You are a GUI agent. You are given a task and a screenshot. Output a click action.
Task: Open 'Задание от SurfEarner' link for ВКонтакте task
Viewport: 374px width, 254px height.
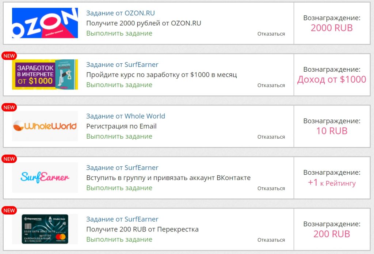pyautogui.click(x=122, y=168)
